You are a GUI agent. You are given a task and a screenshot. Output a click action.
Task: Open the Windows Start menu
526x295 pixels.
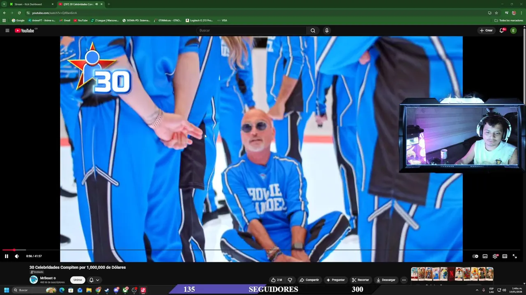click(x=7, y=290)
